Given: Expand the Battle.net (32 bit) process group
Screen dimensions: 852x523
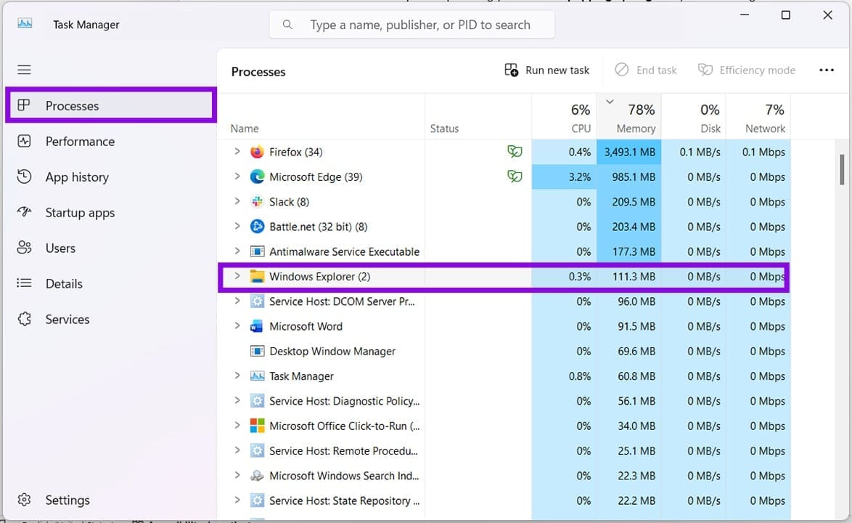Looking at the screenshot, I should [x=237, y=226].
